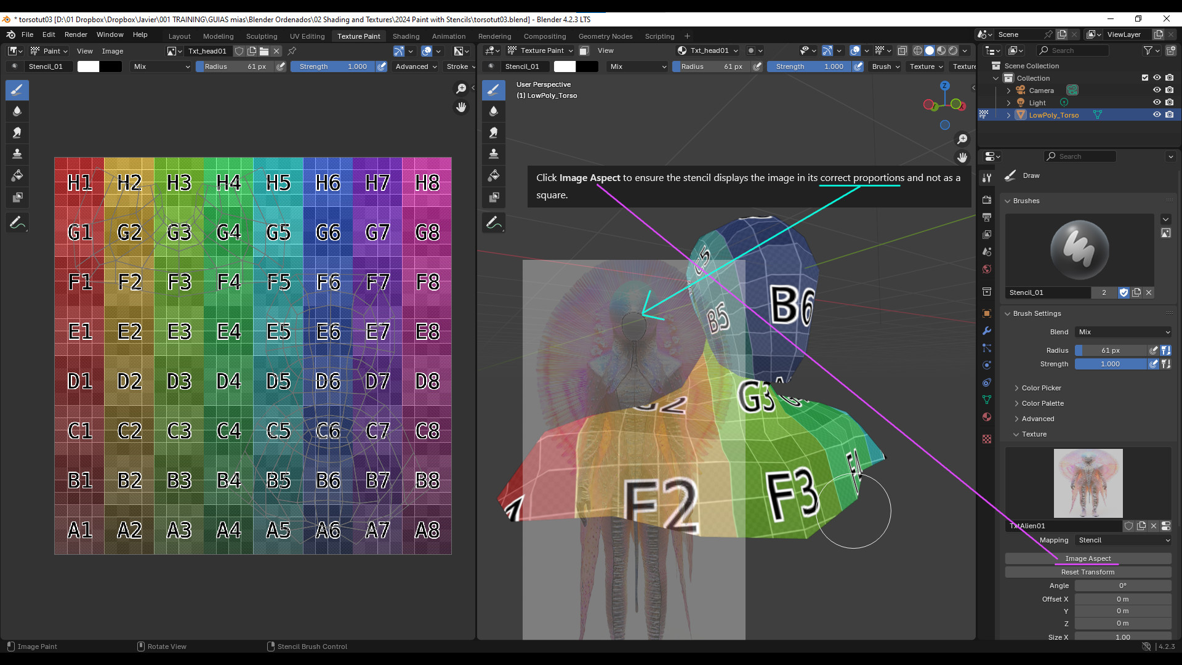The width and height of the screenshot is (1182, 665).
Task: Adjust the Strength slider in the image editor header
Action: tap(333, 66)
